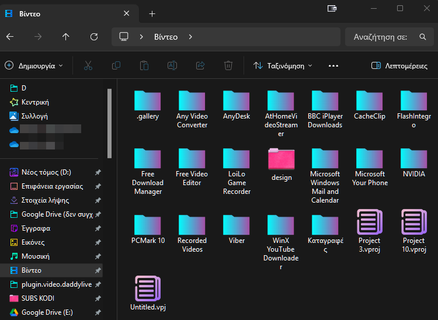Click the picture-in-picture icon in title bar

click(x=332, y=9)
